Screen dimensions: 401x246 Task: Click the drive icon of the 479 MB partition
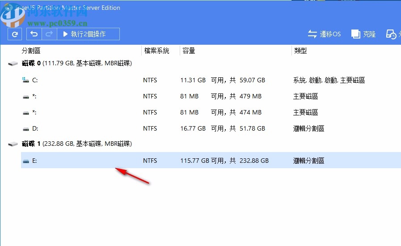pyautogui.click(x=26, y=97)
